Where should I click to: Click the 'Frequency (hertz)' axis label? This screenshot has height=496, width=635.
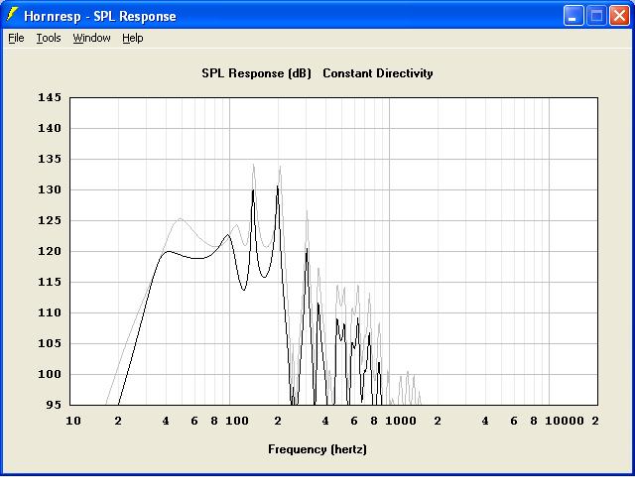317,449
